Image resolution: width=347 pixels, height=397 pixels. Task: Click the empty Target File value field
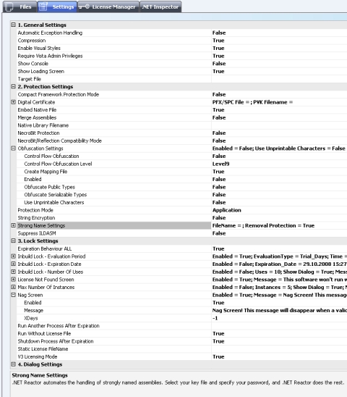tap(279, 79)
